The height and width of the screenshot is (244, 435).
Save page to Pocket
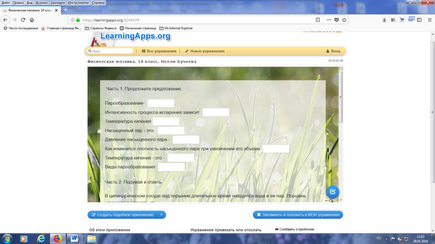(336, 20)
